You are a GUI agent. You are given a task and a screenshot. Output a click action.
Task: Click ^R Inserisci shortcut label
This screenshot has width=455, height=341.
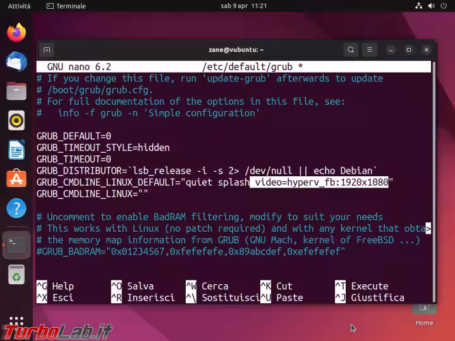143,298
